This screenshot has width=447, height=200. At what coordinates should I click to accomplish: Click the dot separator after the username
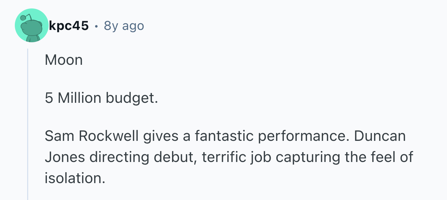coord(96,26)
